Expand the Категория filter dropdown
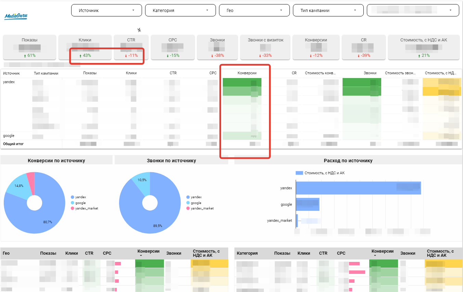463x292 pixels. [180, 10]
